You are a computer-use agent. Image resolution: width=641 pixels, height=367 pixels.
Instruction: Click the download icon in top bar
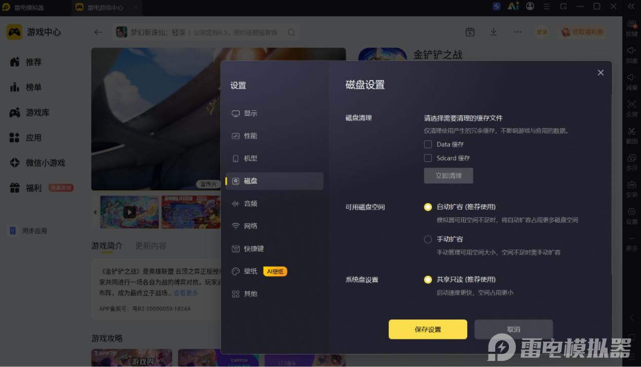coord(494,32)
